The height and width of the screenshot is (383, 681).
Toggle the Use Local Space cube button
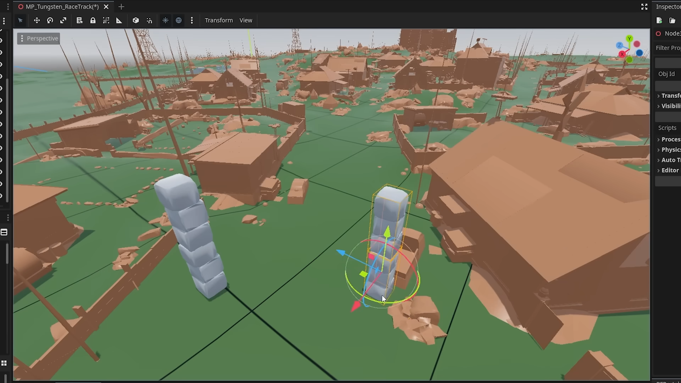tap(135, 21)
